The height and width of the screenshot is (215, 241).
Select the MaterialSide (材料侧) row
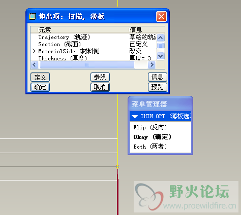point(93,51)
